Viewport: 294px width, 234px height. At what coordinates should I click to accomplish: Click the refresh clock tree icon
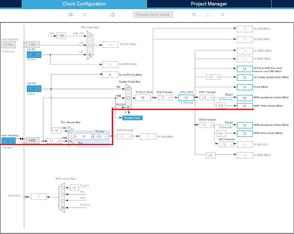[x=112, y=14]
